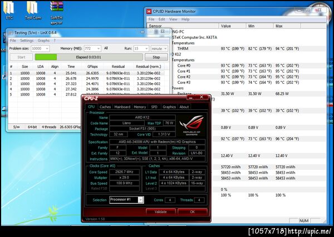Select the CPU tab in CPU-Z
334x237 pixels.
[x=91, y=107]
